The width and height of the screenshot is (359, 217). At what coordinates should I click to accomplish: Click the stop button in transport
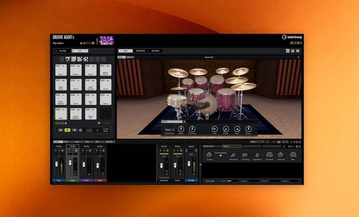(60, 130)
